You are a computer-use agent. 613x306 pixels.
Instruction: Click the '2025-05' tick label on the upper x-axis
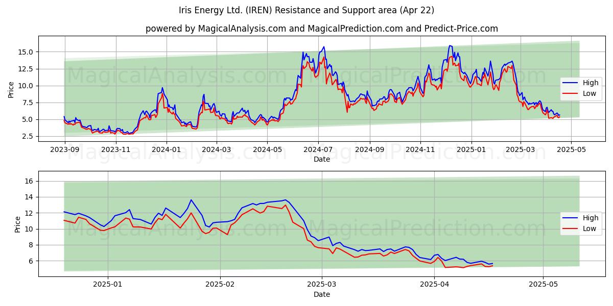[572, 149]
